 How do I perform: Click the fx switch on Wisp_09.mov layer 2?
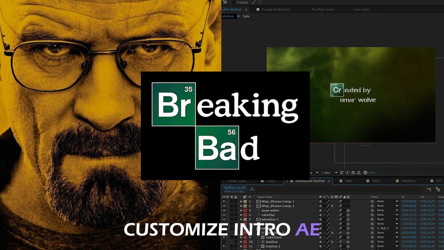click(x=332, y=206)
